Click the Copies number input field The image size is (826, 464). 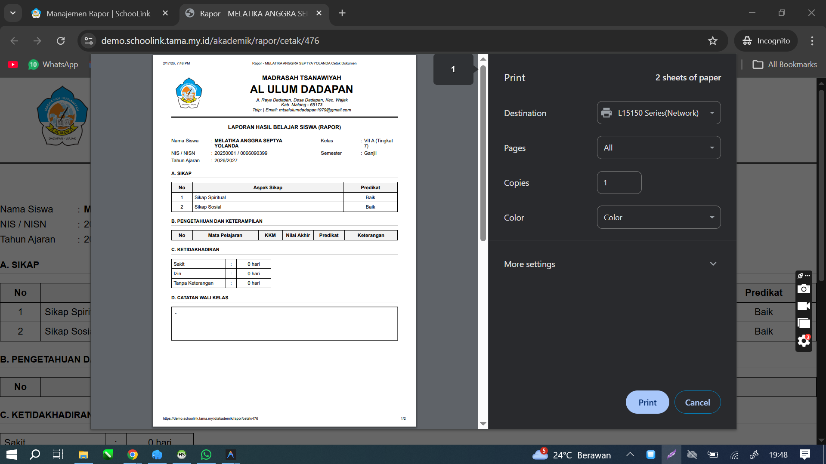point(619,183)
